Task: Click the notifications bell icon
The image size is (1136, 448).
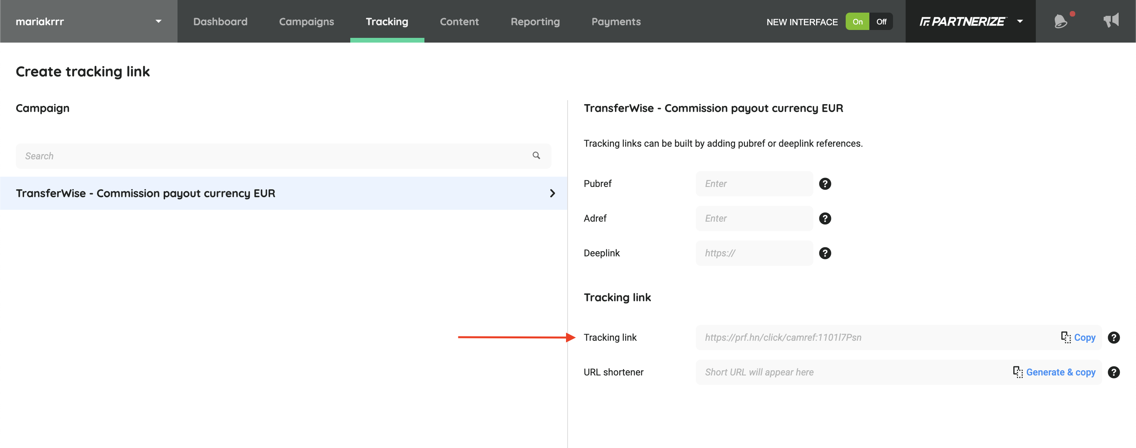Action: (x=1060, y=21)
